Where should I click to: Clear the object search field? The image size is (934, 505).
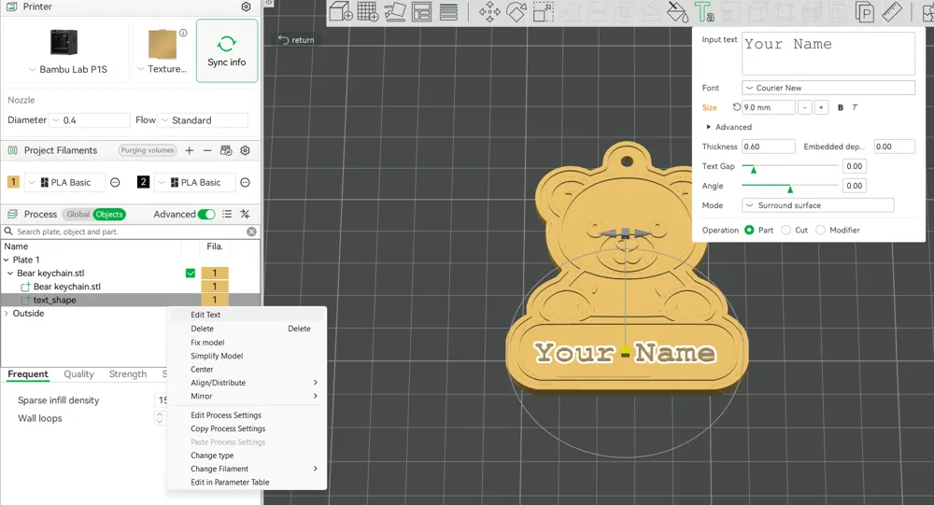pyautogui.click(x=251, y=231)
